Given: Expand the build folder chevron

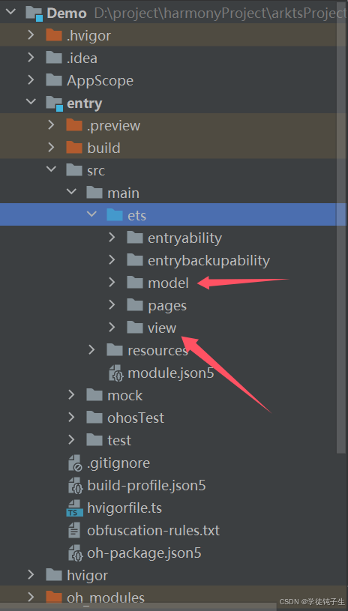Looking at the screenshot, I should 51,148.
